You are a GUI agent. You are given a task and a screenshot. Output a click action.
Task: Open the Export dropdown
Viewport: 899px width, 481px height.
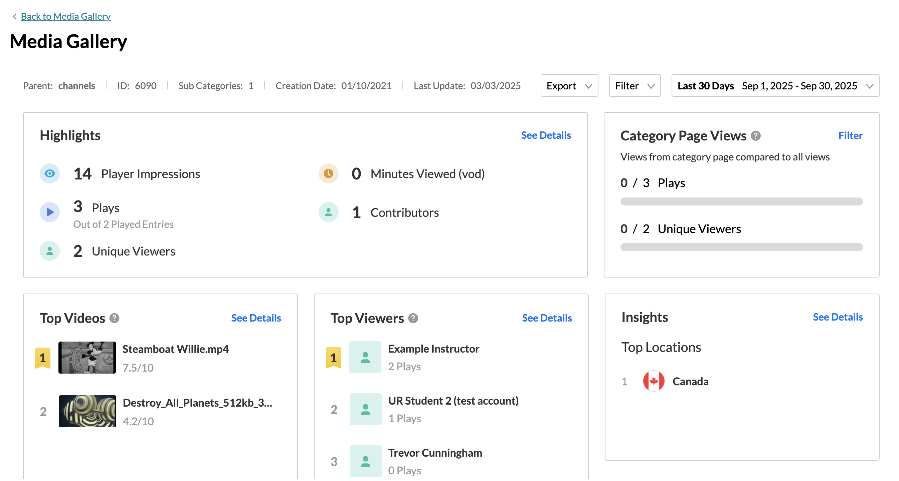click(x=569, y=86)
